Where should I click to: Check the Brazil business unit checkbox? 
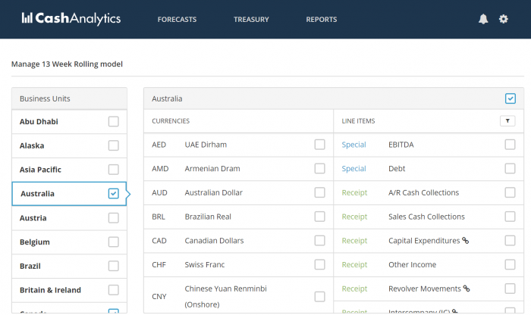click(114, 266)
